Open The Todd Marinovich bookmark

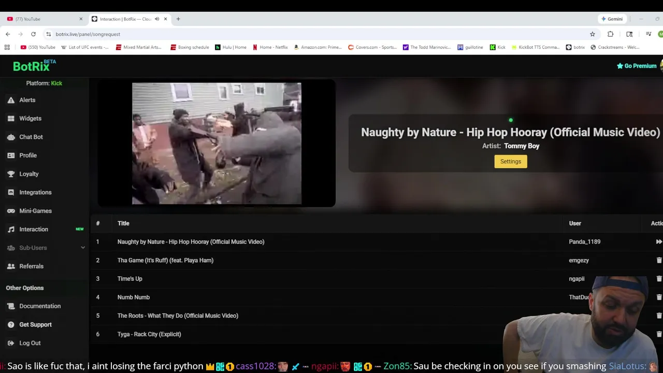tap(427, 47)
